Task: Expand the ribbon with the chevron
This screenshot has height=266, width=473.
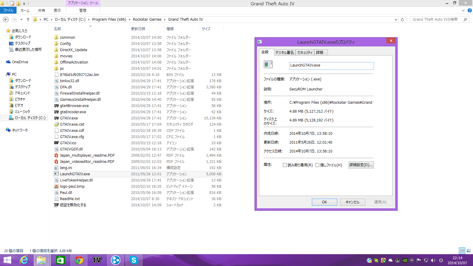Action: [x=463, y=10]
